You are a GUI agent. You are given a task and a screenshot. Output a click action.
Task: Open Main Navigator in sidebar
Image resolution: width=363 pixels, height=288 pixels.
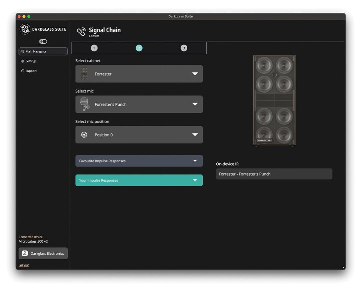(43, 51)
